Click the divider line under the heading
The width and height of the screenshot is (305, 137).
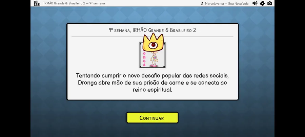click(x=152, y=36)
